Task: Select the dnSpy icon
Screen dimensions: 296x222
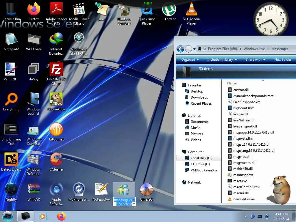Action: click(x=34, y=72)
